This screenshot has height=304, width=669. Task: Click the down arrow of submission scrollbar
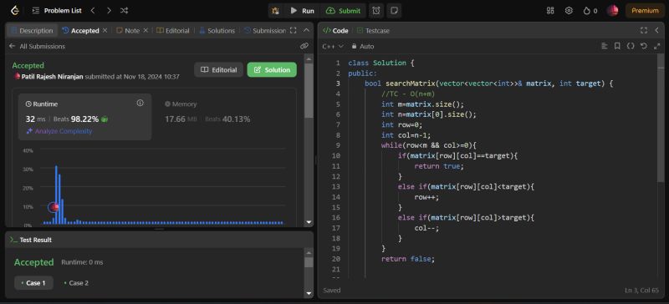point(309,222)
